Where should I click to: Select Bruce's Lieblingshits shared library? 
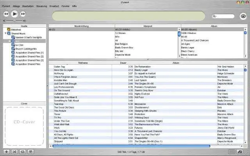[26, 49]
